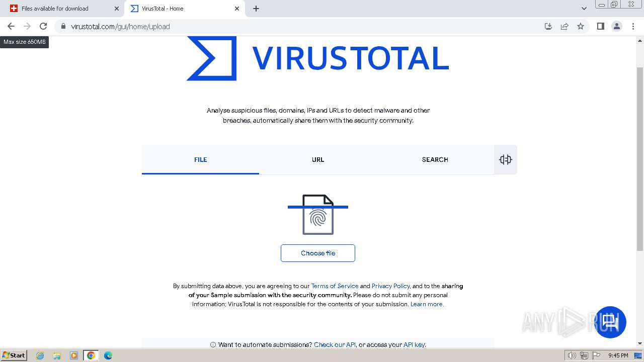Switch to the URL tab
Image resolution: width=644 pixels, height=362 pixels.
tap(318, 159)
